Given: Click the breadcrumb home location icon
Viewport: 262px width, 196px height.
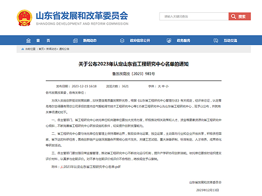Looking at the screenshot, I should point(22,49).
